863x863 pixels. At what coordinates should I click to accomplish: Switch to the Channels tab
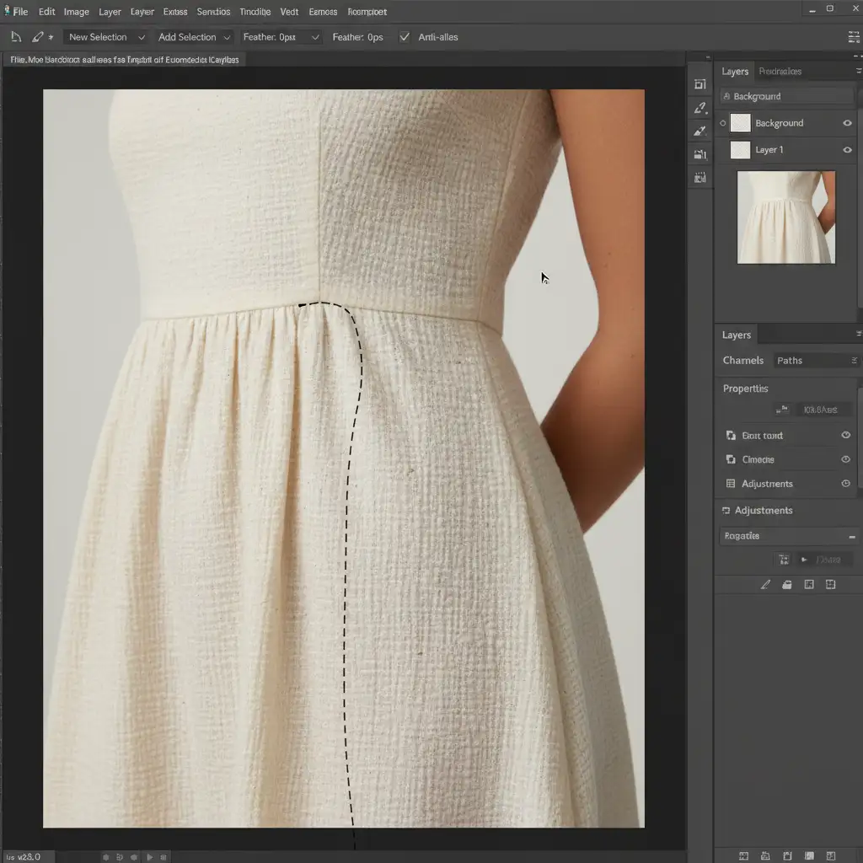point(742,361)
